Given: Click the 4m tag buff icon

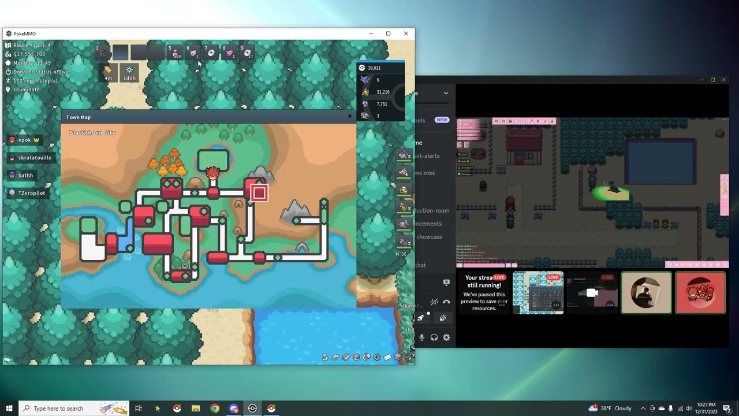Looking at the screenshot, I should (x=108, y=72).
